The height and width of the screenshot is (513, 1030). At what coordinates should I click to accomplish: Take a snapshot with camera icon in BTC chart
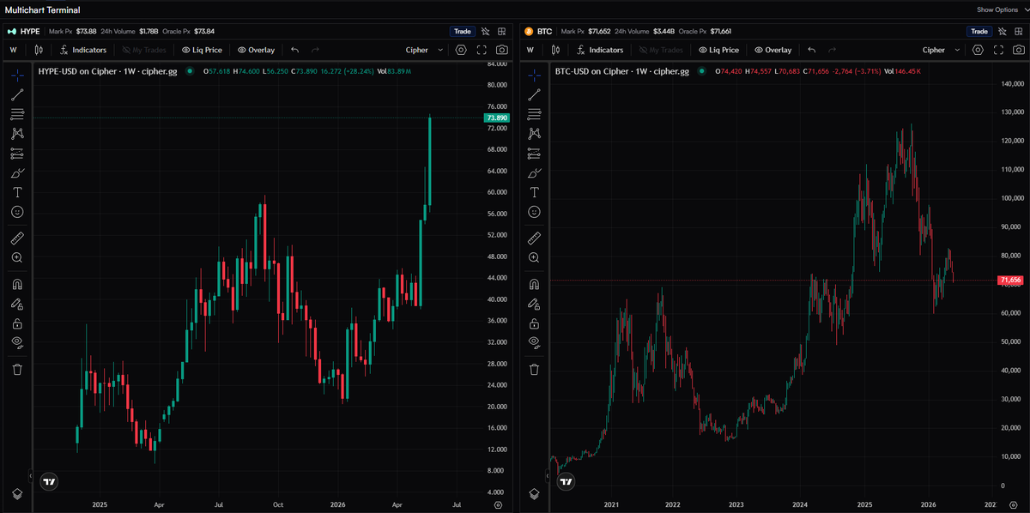pyautogui.click(x=1018, y=50)
